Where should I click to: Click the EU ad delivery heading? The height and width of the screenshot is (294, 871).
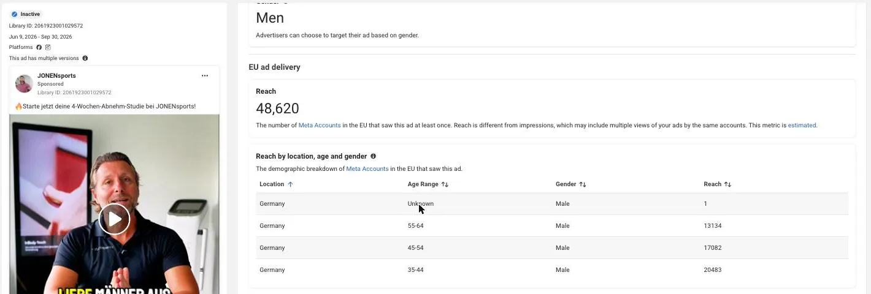click(x=274, y=67)
